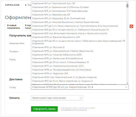Viewport: 136px width, 117px height.
Task: Open the пользовательского соглашения terms text
Action: pos(74,110)
